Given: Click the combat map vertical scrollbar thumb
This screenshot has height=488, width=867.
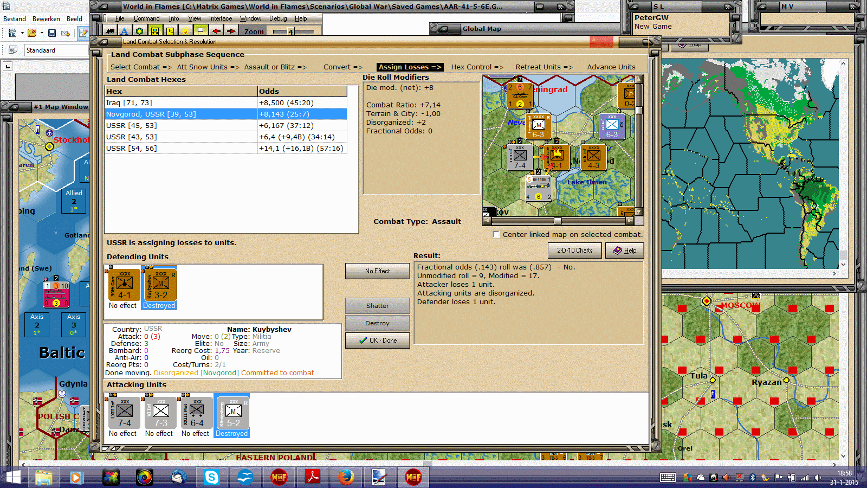Looking at the screenshot, I should click(x=639, y=110).
